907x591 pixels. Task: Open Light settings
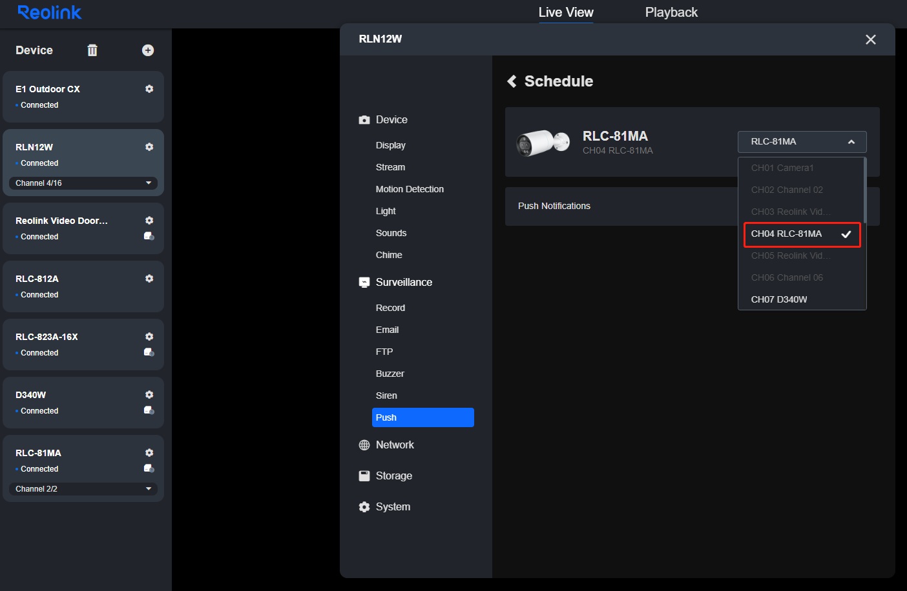point(386,211)
